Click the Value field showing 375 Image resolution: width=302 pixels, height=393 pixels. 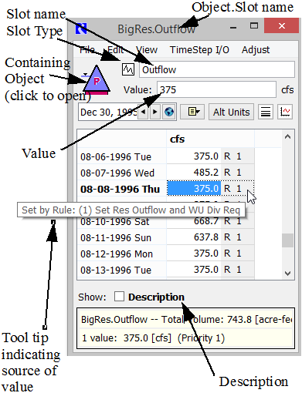click(x=216, y=89)
